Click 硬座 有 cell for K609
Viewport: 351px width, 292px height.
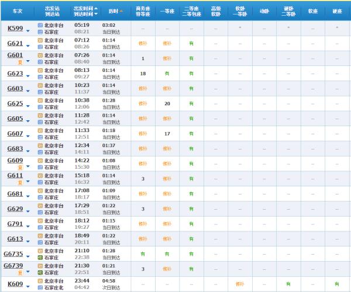pyautogui.click(x=337, y=284)
